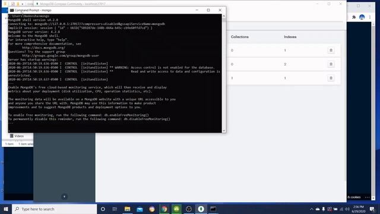380x214 pixels.
Task: Delete the database row with 1 collection
Action: 331,78
